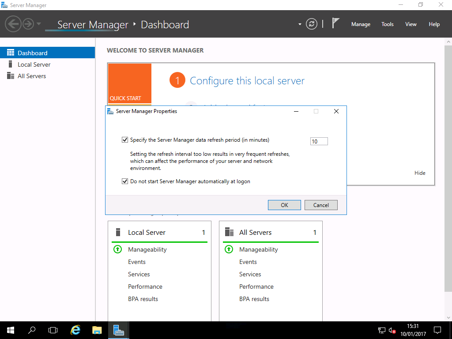Click the QUICK START tile
Image resolution: width=452 pixels, height=339 pixels.
tap(130, 83)
